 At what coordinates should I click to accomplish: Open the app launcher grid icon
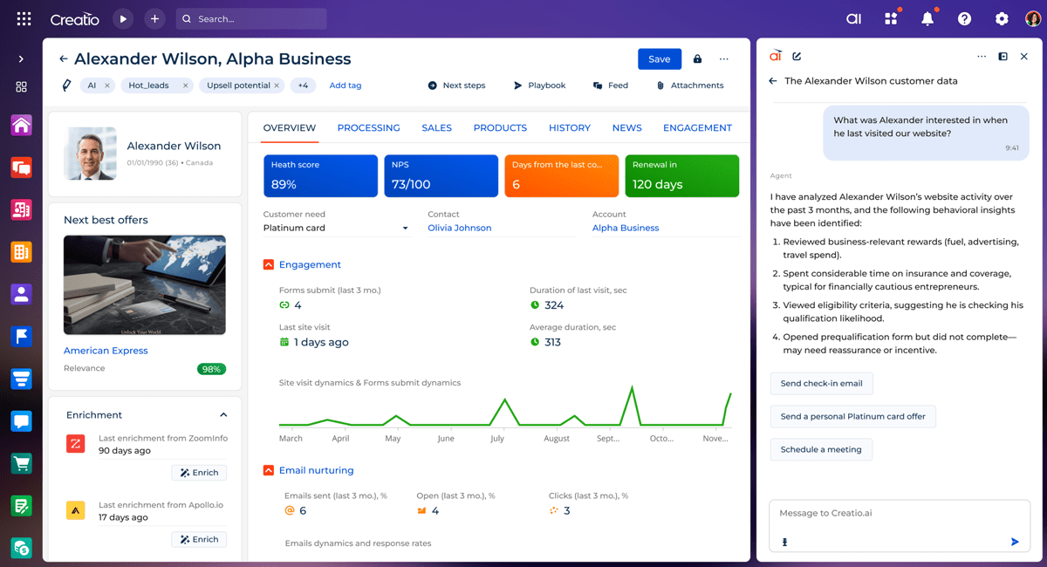(x=24, y=18)
